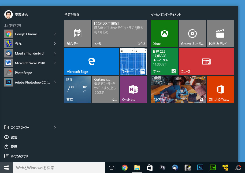Open the ニュース news tile
This screenshot has width=245, height=173.
(x=206, y=62)
